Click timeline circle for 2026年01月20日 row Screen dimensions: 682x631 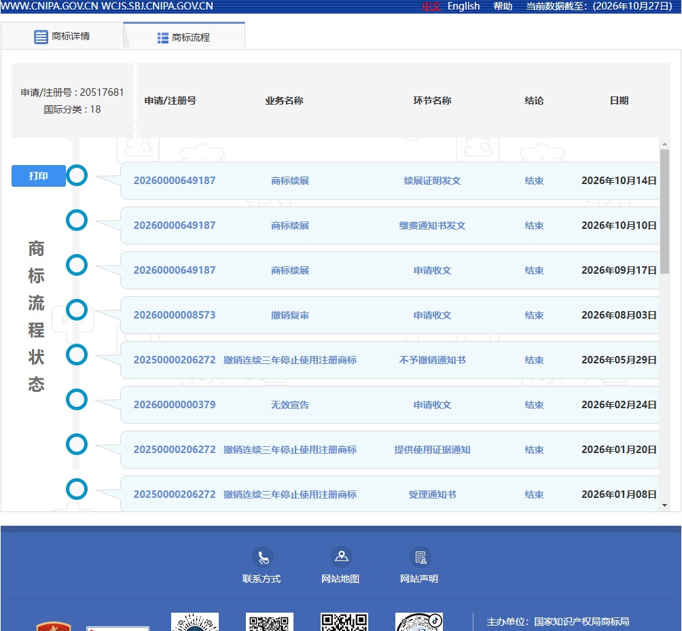77,444
